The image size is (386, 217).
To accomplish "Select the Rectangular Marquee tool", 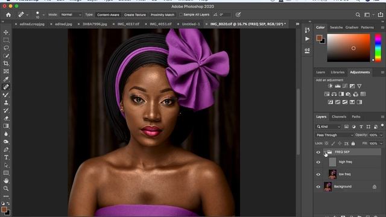I will [6, 40].
